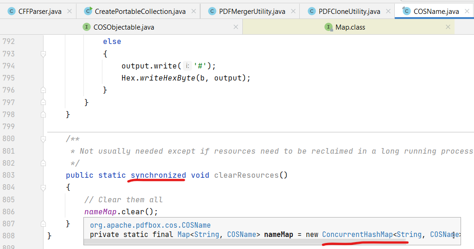Collapse the Javadoc comment at line 800
This screenshot has width=474, height=249.
point(43,139)
